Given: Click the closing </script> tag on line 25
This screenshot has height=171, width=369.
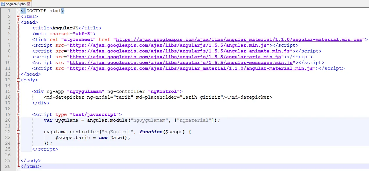Looking at the screenshot, I should pyautogui.click(x=45, y=149).
